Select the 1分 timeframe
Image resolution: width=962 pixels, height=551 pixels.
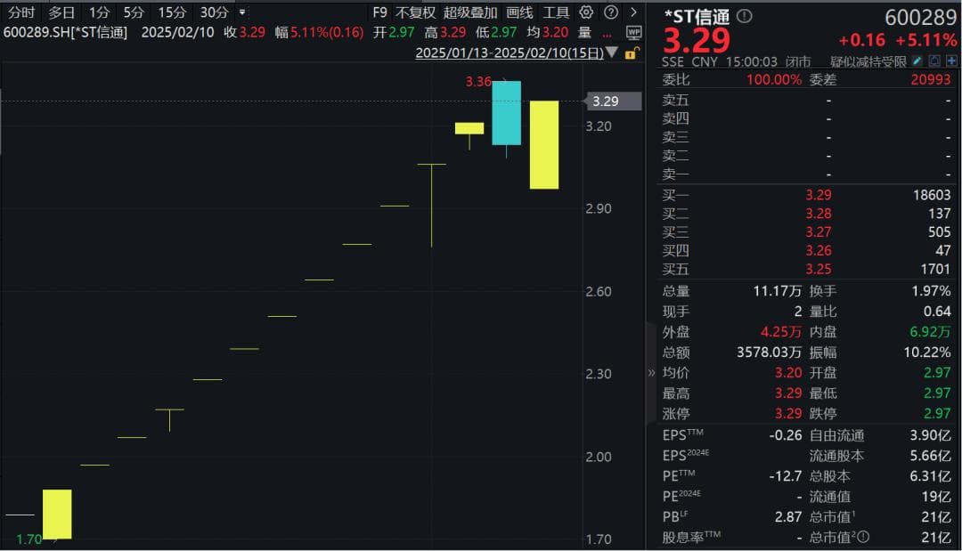pyautogui.click(x=99, y=12)
